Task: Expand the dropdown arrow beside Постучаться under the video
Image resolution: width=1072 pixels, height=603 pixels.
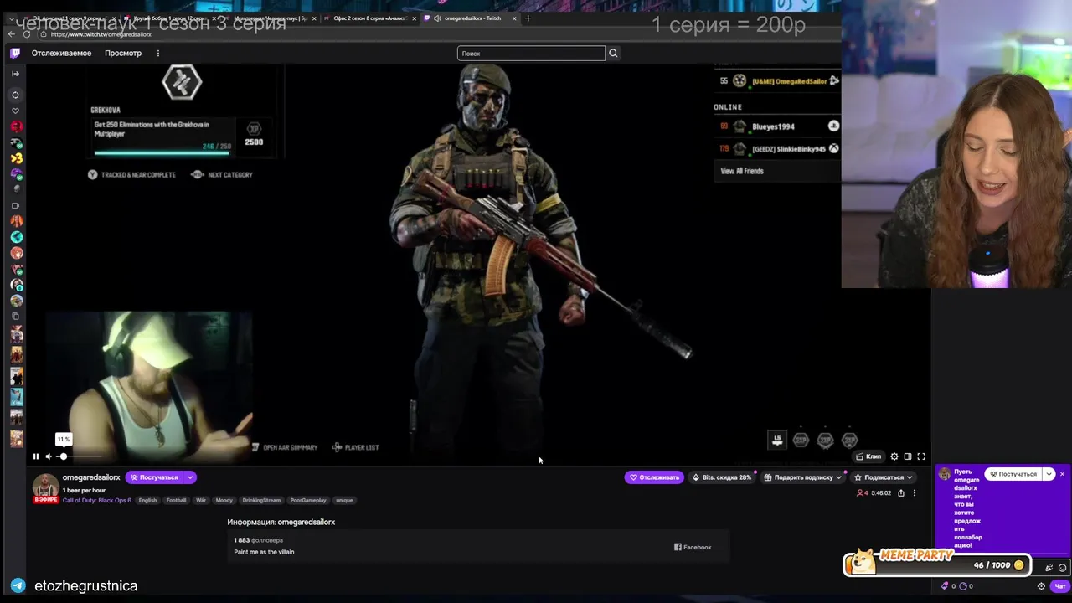Action: click(x=191, y=477)
